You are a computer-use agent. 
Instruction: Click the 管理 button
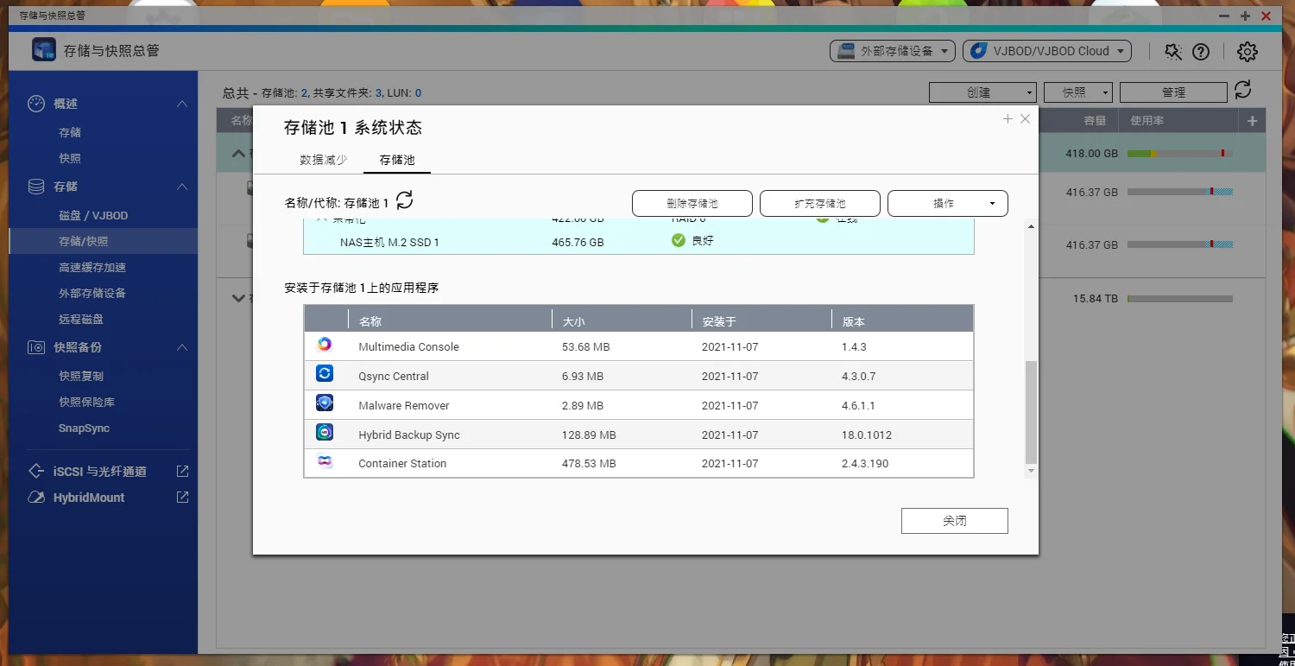1173,92
